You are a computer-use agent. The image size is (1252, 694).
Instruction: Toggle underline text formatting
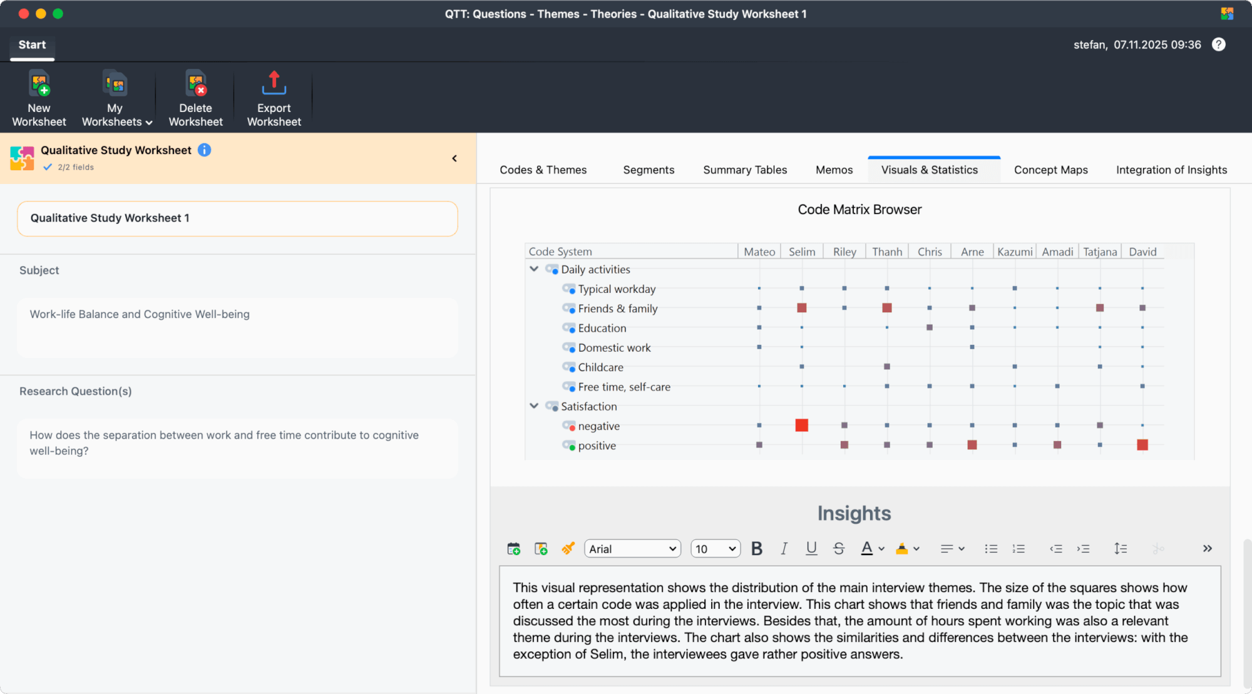coord(811,549)
